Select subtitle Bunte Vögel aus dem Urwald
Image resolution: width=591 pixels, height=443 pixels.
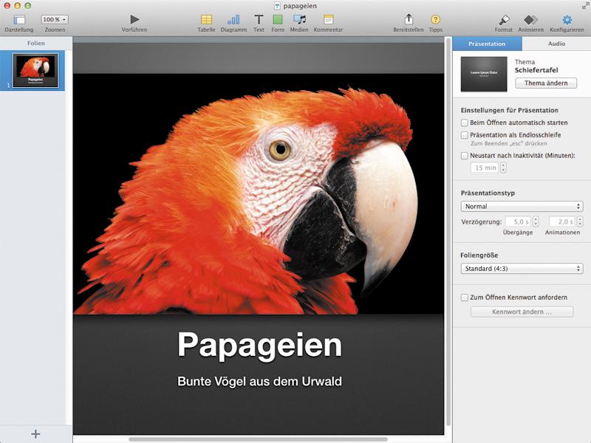(x=260, y=381)
